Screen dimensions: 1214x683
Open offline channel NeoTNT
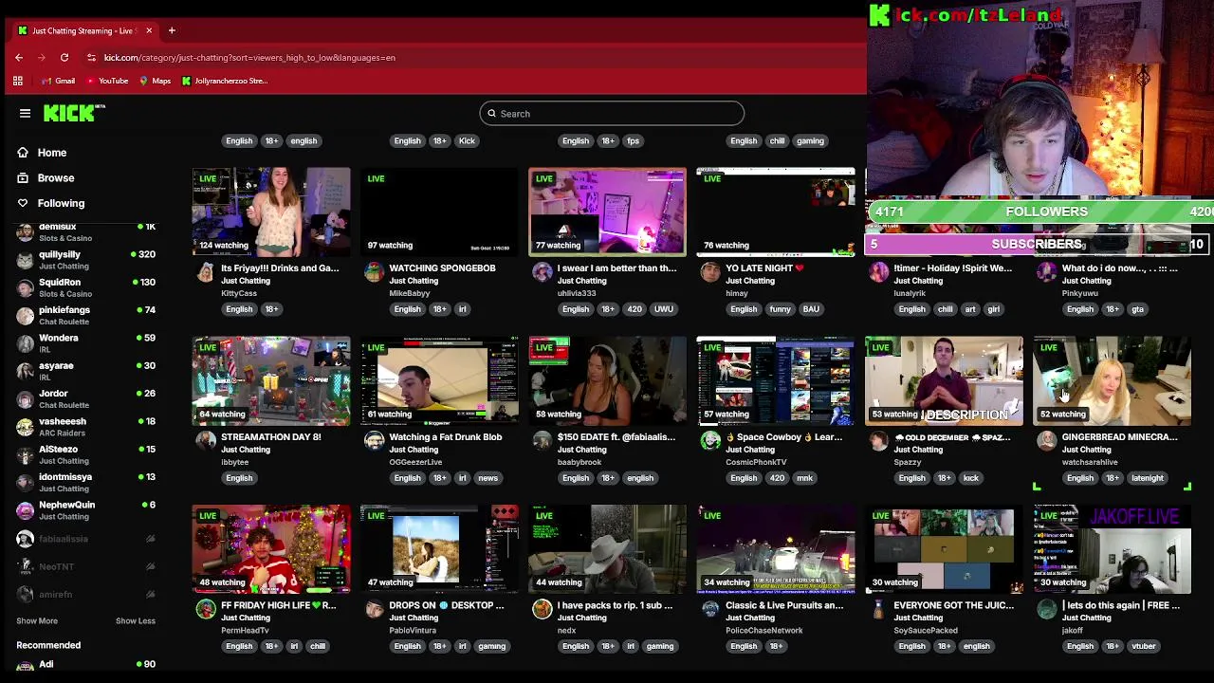(x=85, y=566)
